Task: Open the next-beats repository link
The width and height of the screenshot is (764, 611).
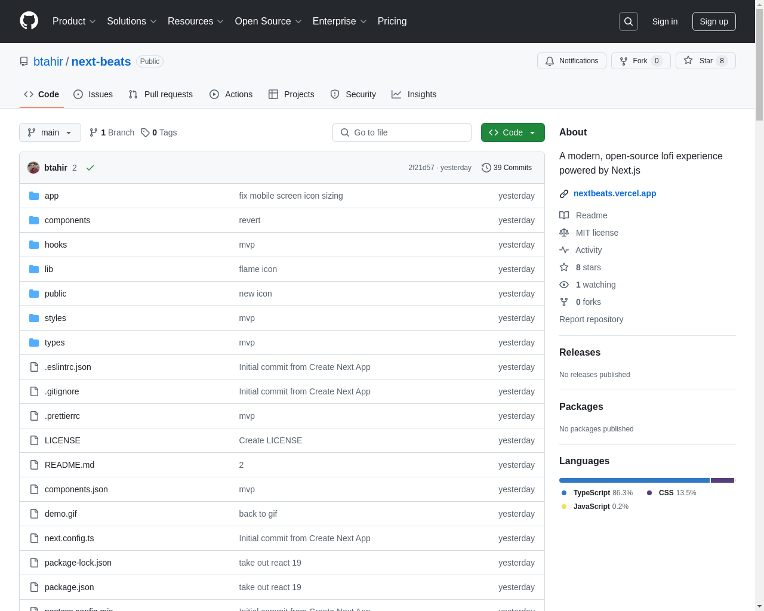Action: pyautogui.click(x=101, y=61)
